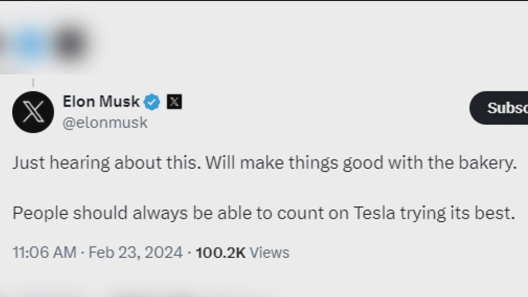The height and width of the screenshot is (297, 528).
Task: Tap the verification badge next to Elon Musk
Action: tap(153, 101)
